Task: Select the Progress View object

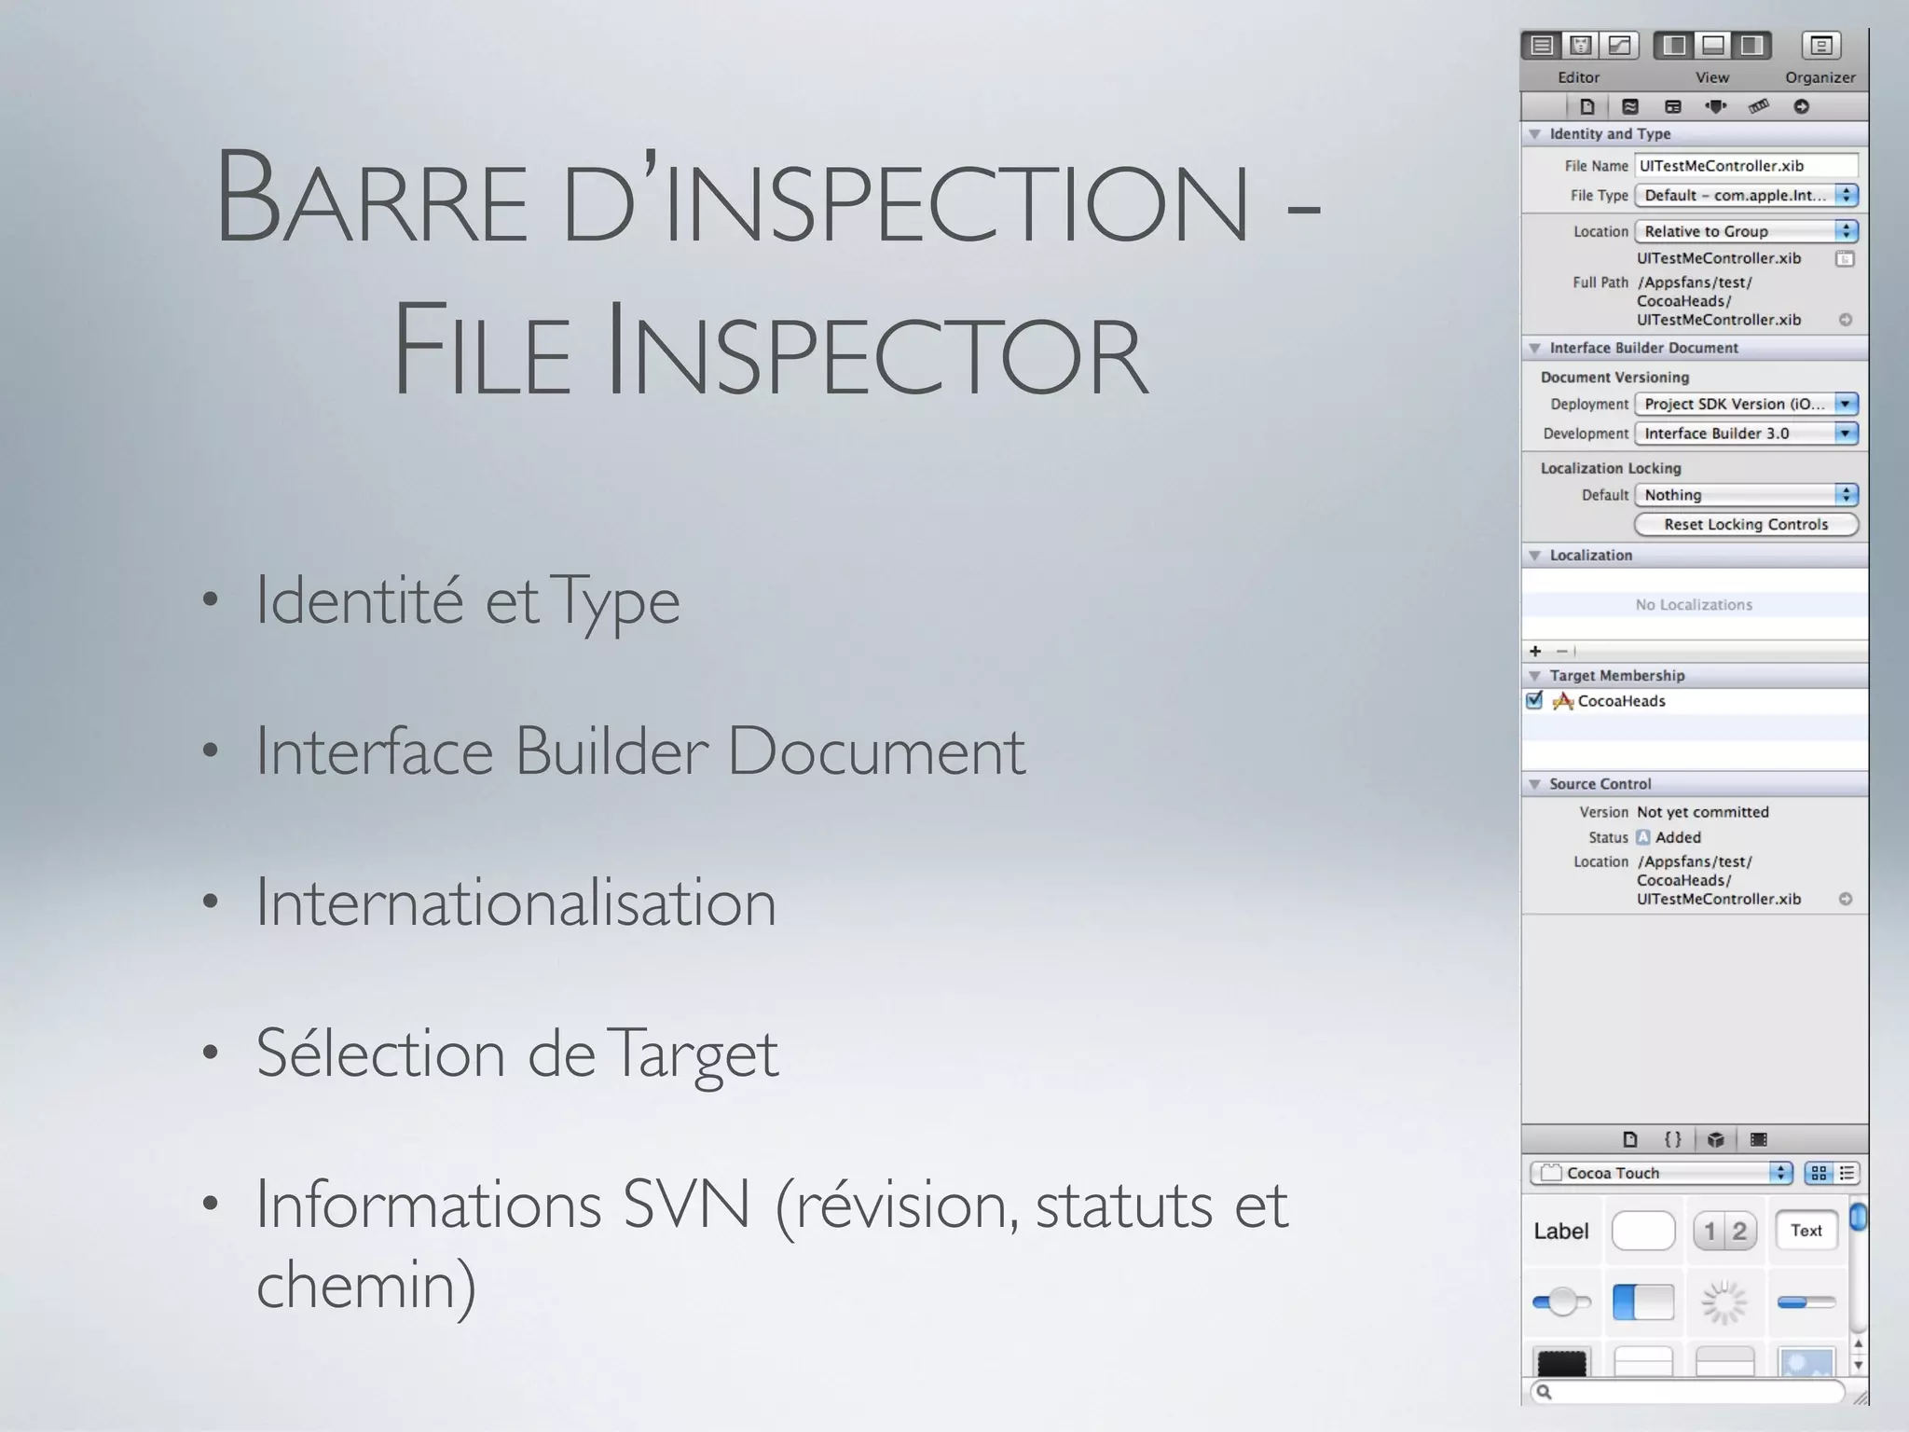Action: 1806,1302
